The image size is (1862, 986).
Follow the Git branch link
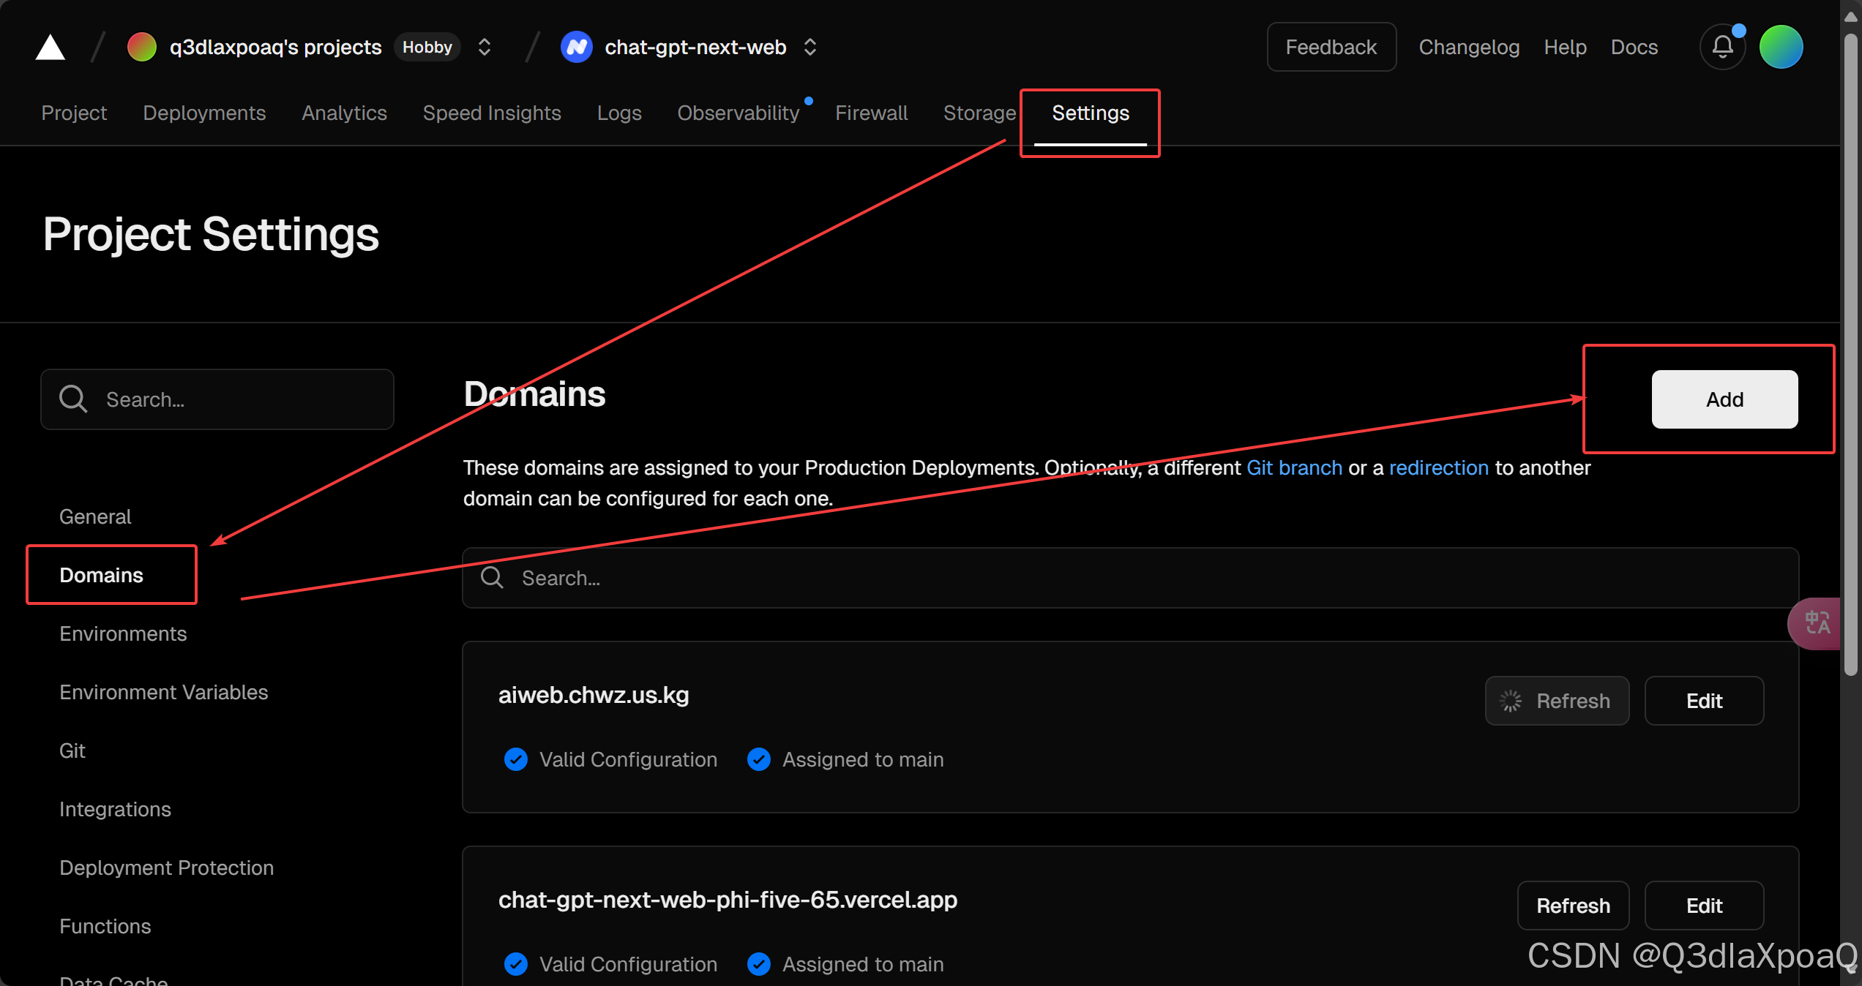[1294, 467]
